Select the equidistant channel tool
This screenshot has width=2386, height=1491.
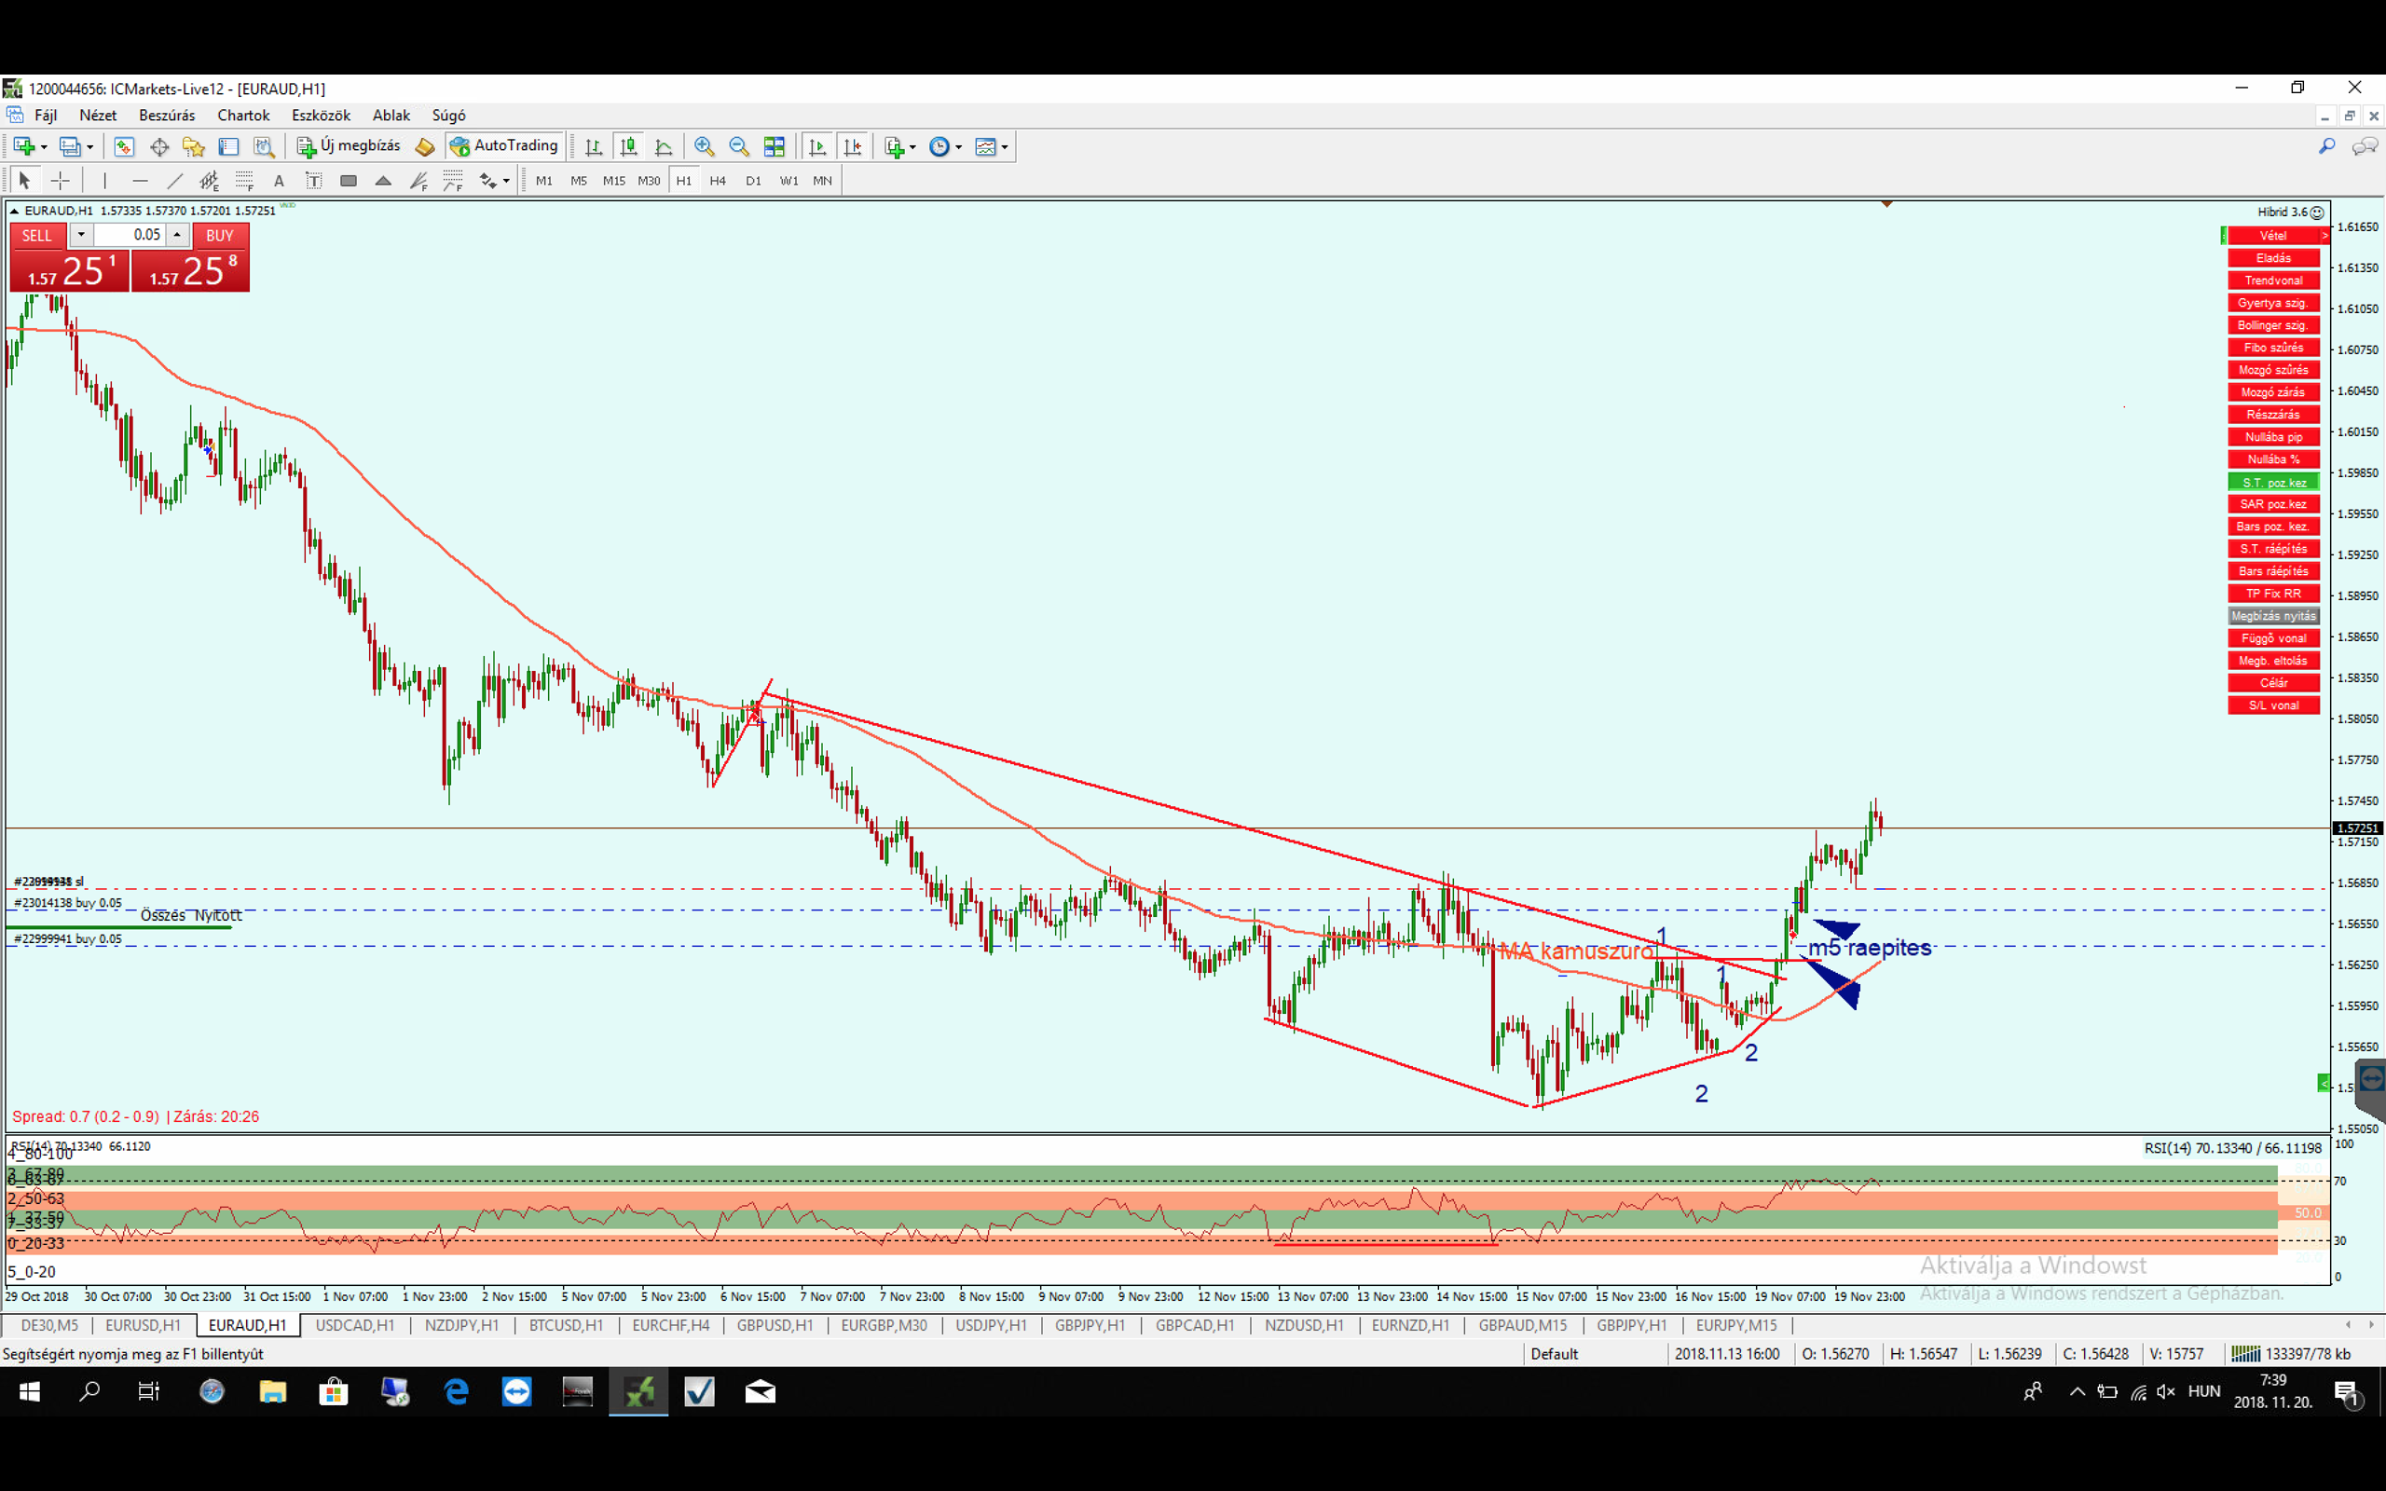(x=209, y=181)
